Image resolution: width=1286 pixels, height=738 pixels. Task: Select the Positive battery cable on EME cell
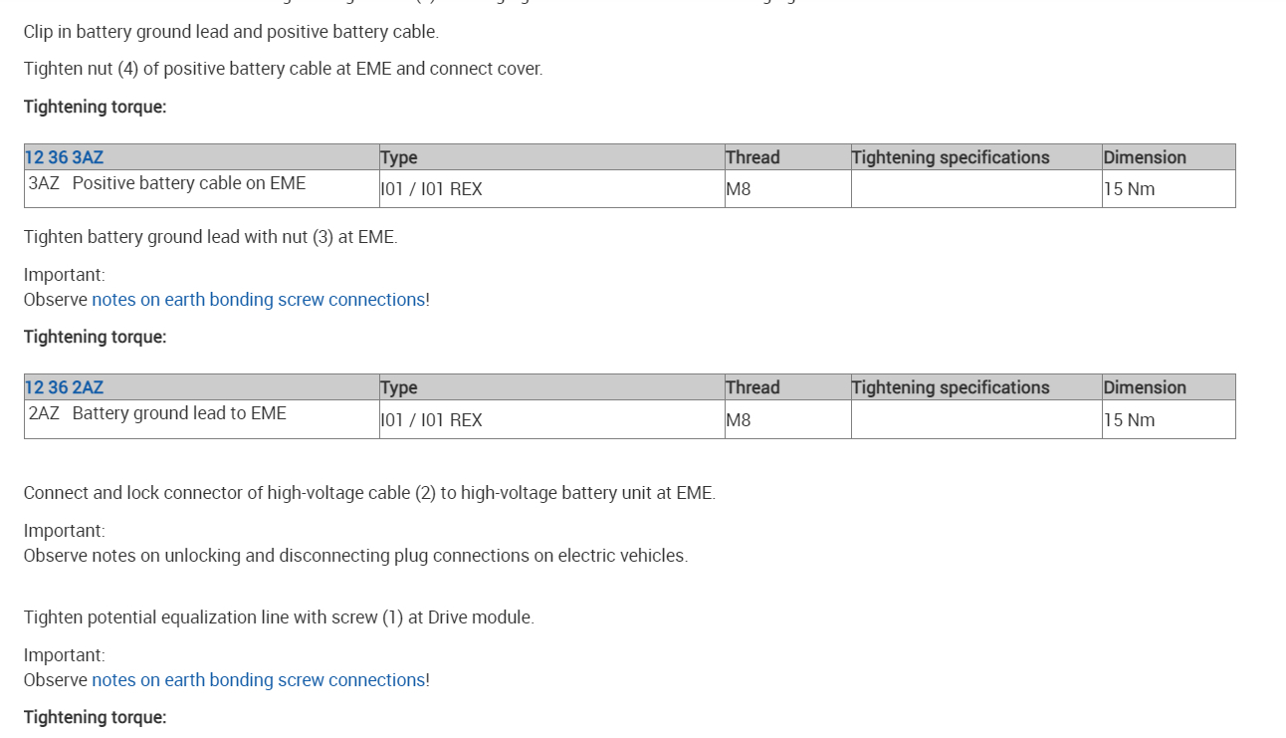(188, 183)
